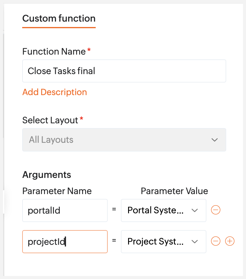Click the Function Name label
246x279 pixels.
pos(54,52)
